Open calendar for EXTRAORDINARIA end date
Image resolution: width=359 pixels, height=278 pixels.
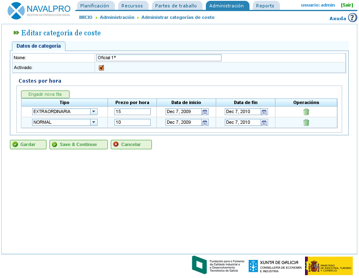coord(264,112)
